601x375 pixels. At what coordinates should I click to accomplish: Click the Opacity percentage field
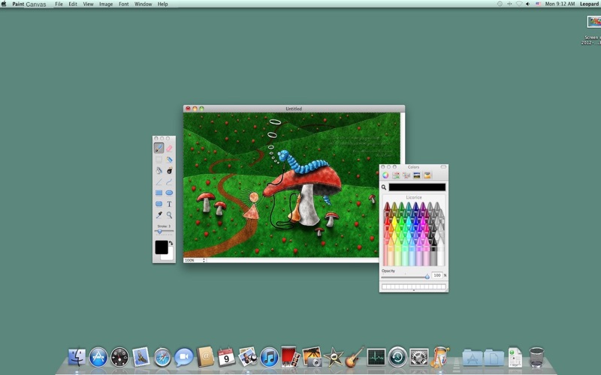437,275
